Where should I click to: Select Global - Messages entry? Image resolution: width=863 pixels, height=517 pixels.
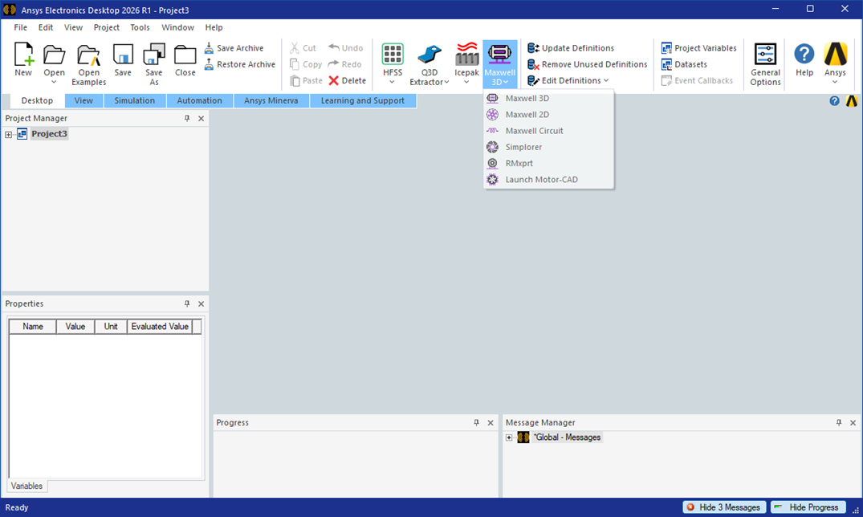(567, 438)
